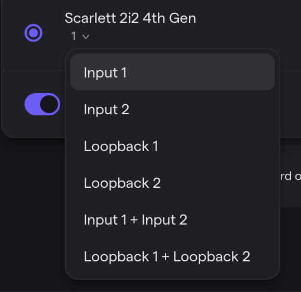Select the stereo loopback pair entry
The width and height of the screenshot is (301, 292).
[172, 257]
